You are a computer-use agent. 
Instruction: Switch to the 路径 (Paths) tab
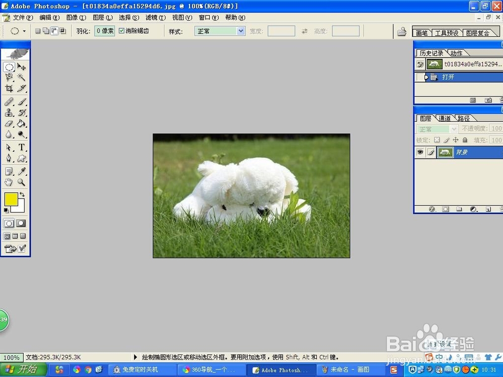tap(464, 118)
